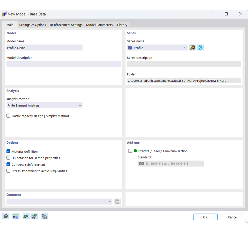Image resolution: width=248 pixels, height=233 pixels.
Task: Open the units and decimal places icon
Action: coord(16,216)
